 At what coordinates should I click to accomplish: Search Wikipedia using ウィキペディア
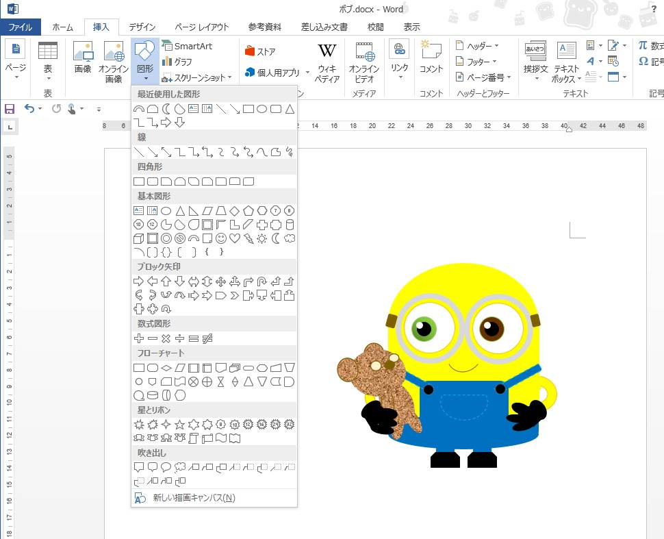tap(327, 61)
